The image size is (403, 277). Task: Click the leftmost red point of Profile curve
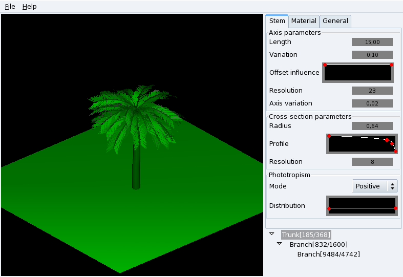[x=329, y=136]
